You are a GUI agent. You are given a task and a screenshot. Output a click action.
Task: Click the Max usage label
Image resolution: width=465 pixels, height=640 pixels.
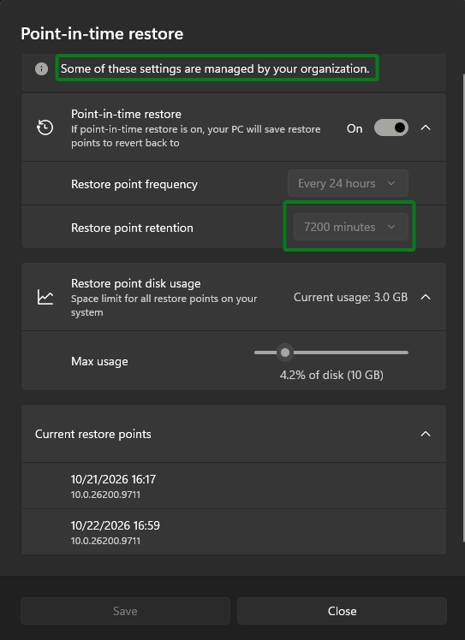tap(99, 362)
